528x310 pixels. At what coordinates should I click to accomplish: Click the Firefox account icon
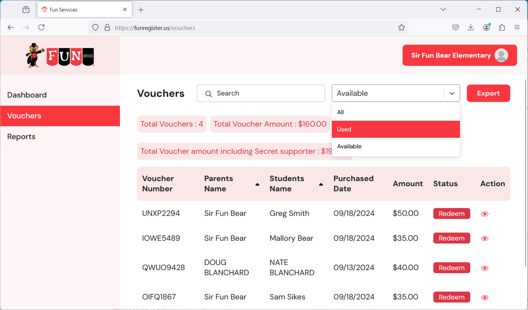pyautogui.click(x=486, y=27)
